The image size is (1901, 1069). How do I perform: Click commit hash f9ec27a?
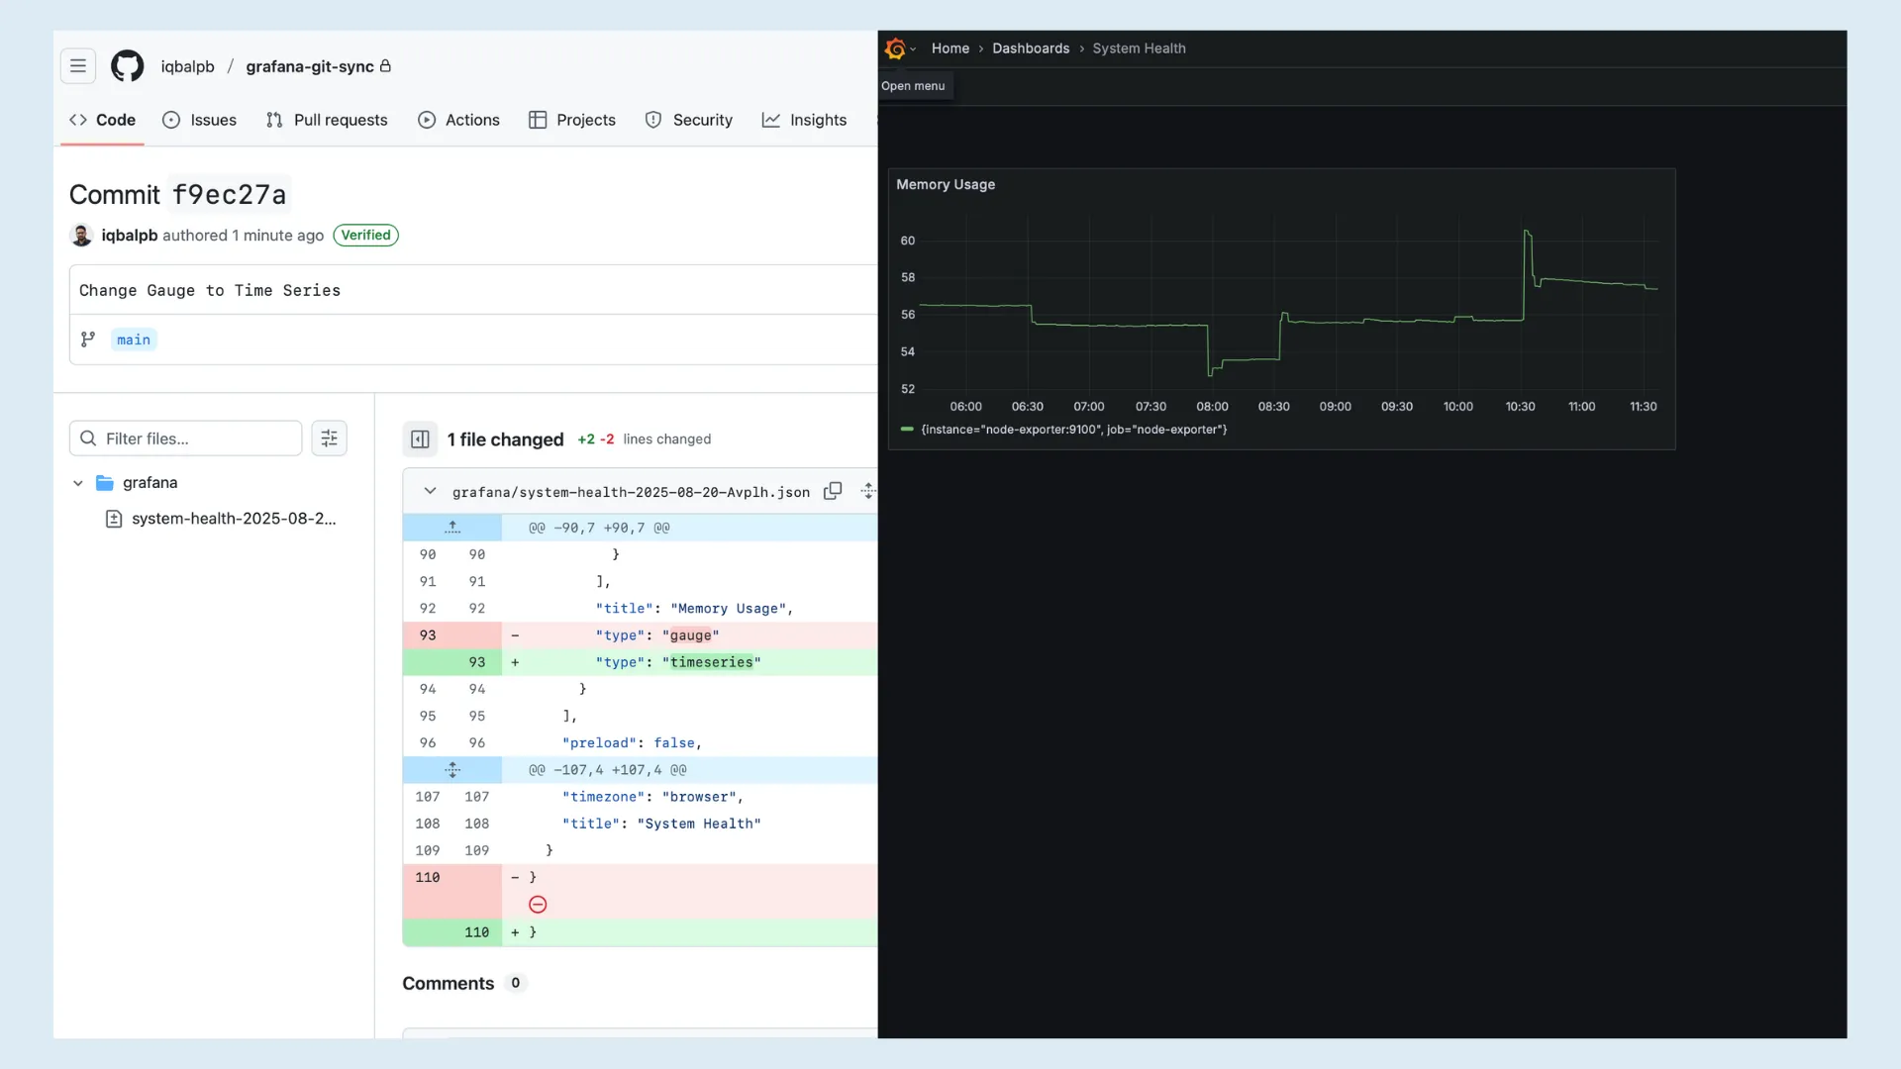tap(229, 195)
